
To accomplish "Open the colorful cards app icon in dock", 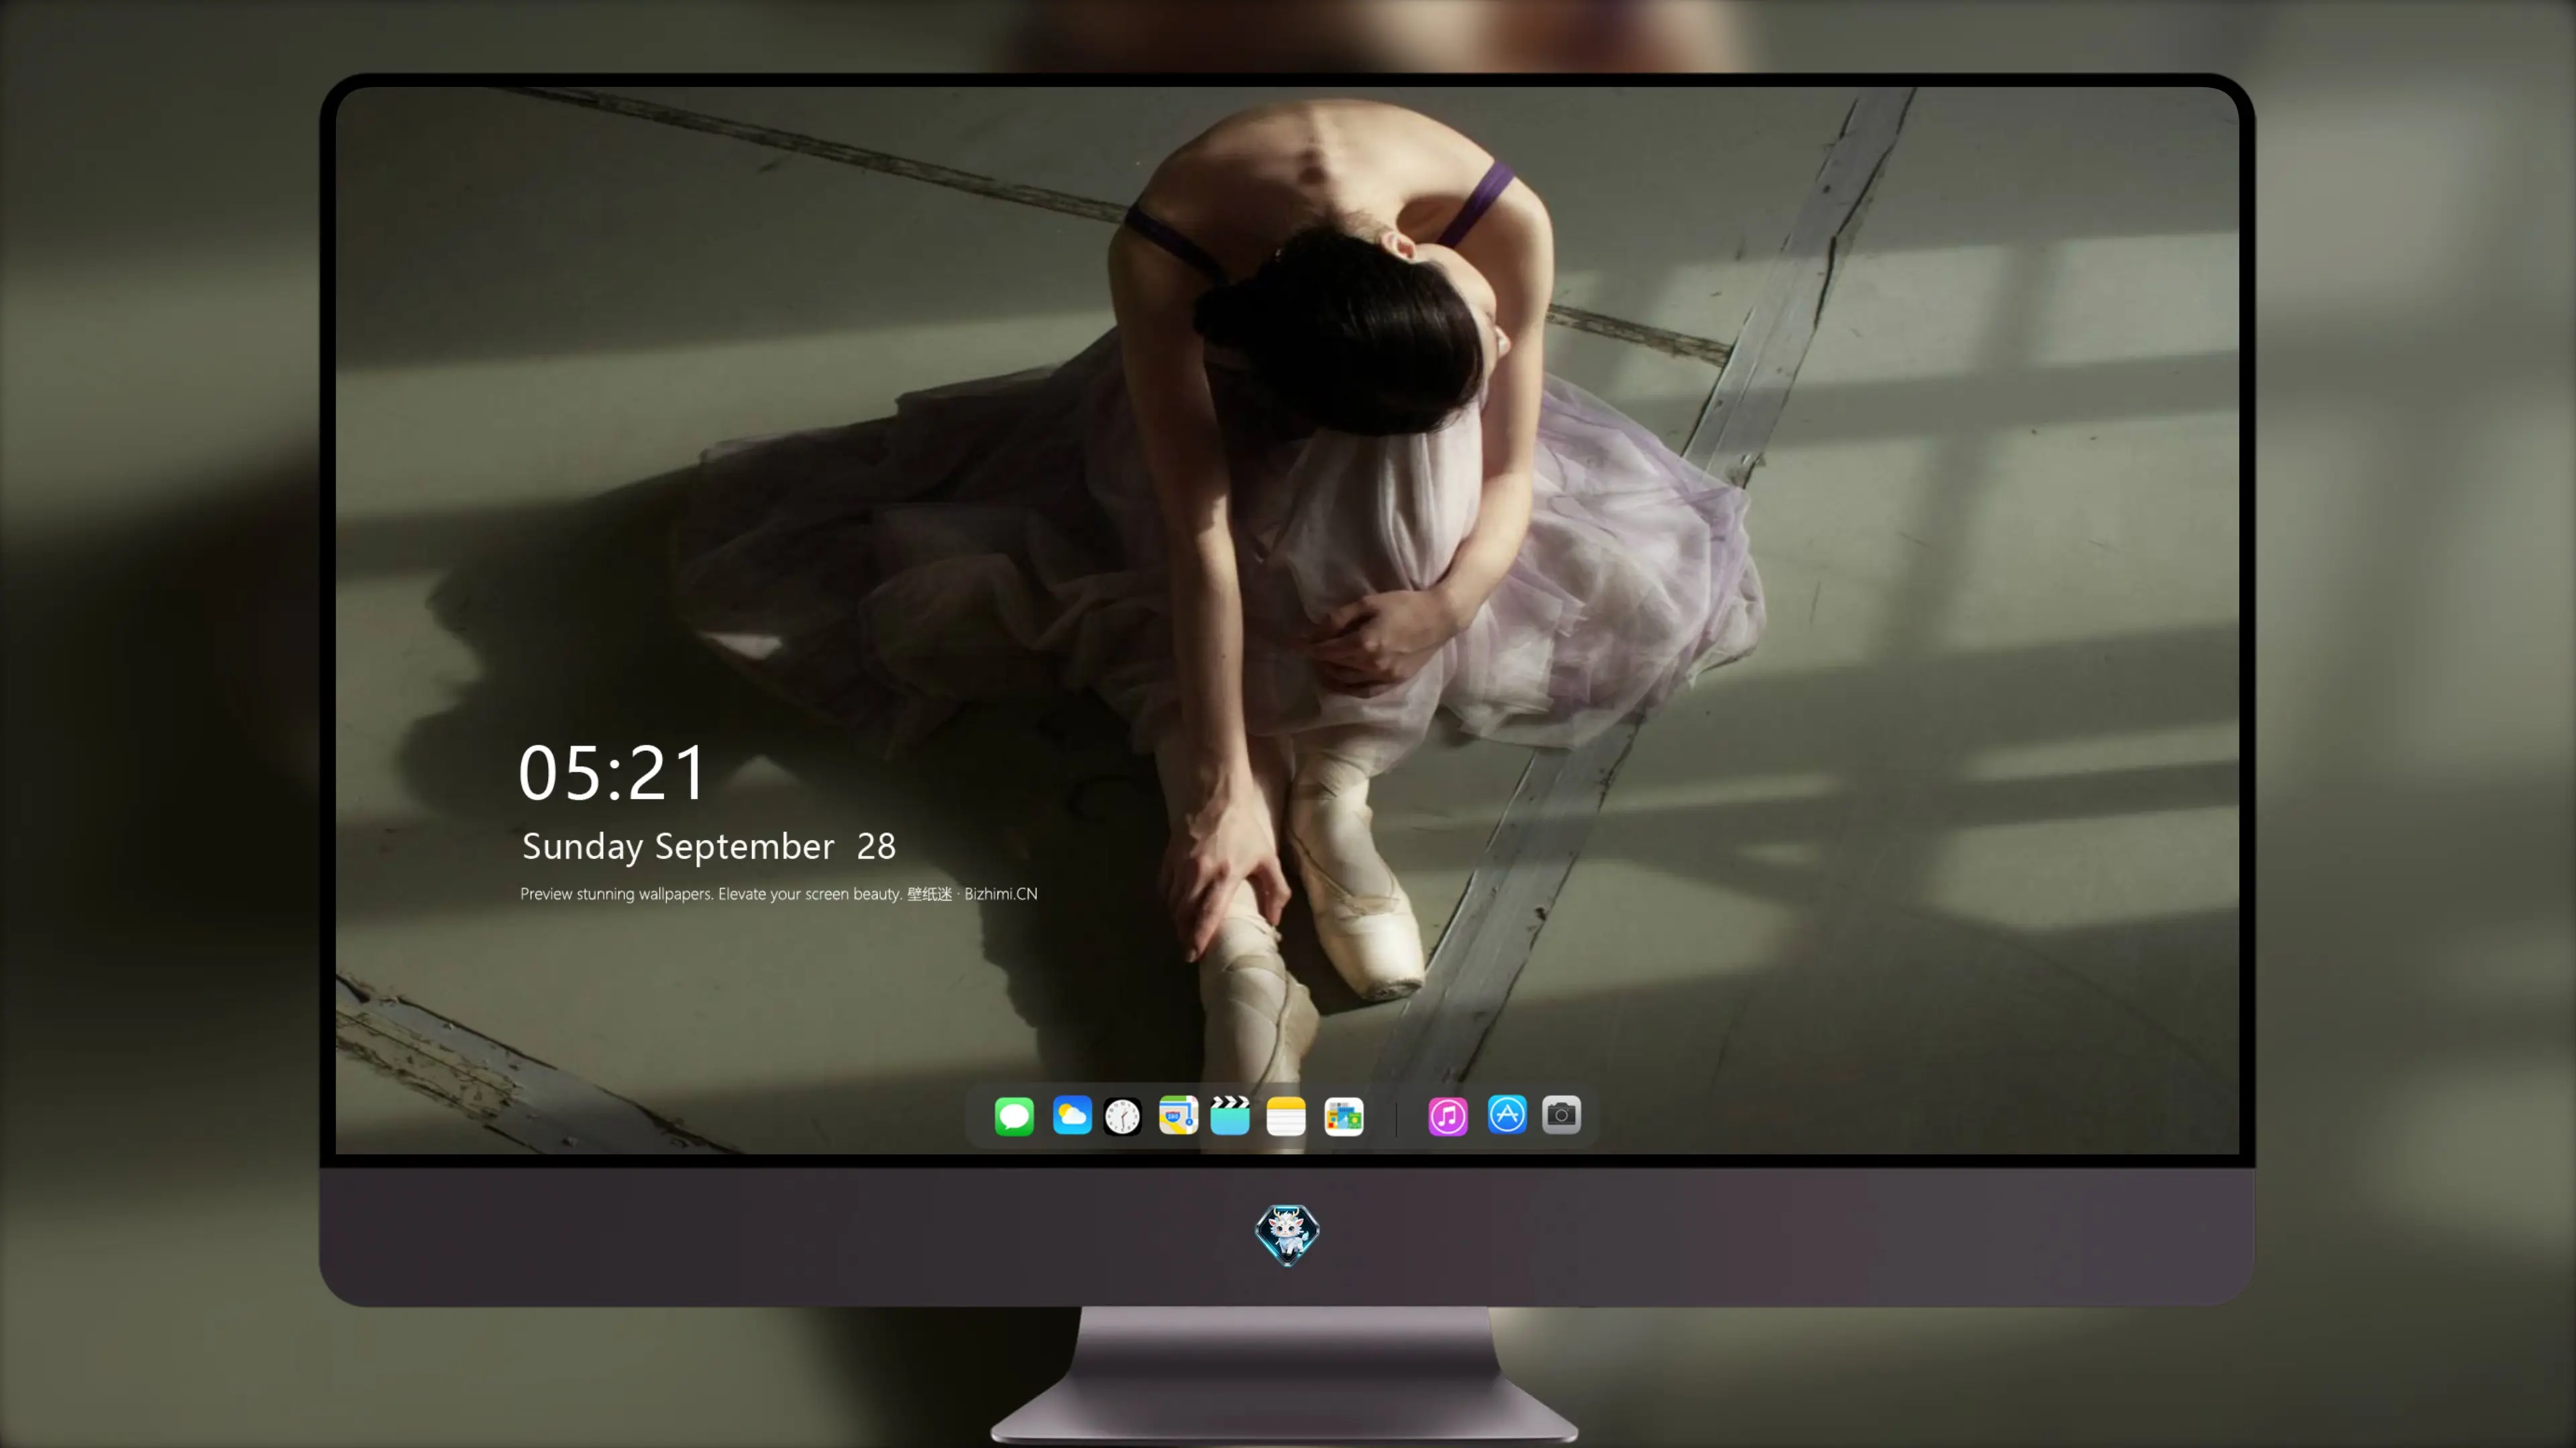I will [x=1344, y=1116].
